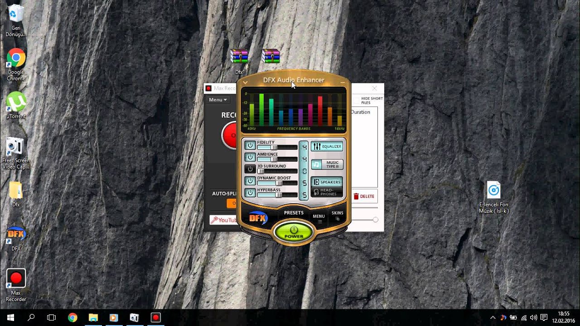Select the E-lenceli Fon Müzik file
The height and width of the screenshot is (326, 580).
(x=494, y=197)
